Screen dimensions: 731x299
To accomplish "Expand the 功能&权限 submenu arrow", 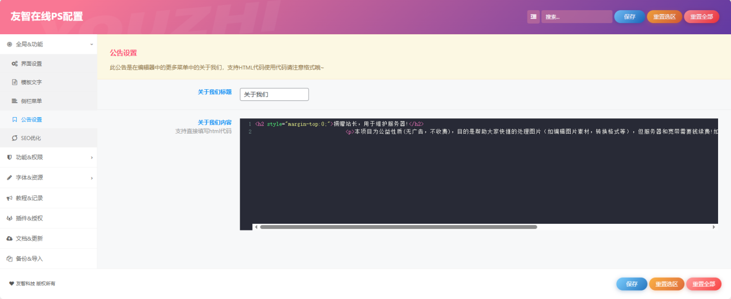I will (x=92, y=158).
